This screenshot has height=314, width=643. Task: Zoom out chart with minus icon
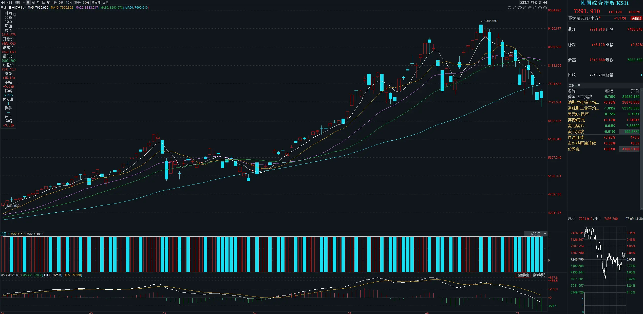(x=545, y=8)
